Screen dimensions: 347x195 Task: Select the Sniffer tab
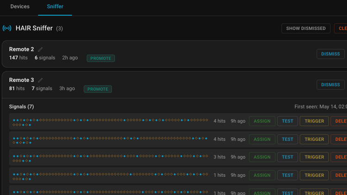coord(55,6)
